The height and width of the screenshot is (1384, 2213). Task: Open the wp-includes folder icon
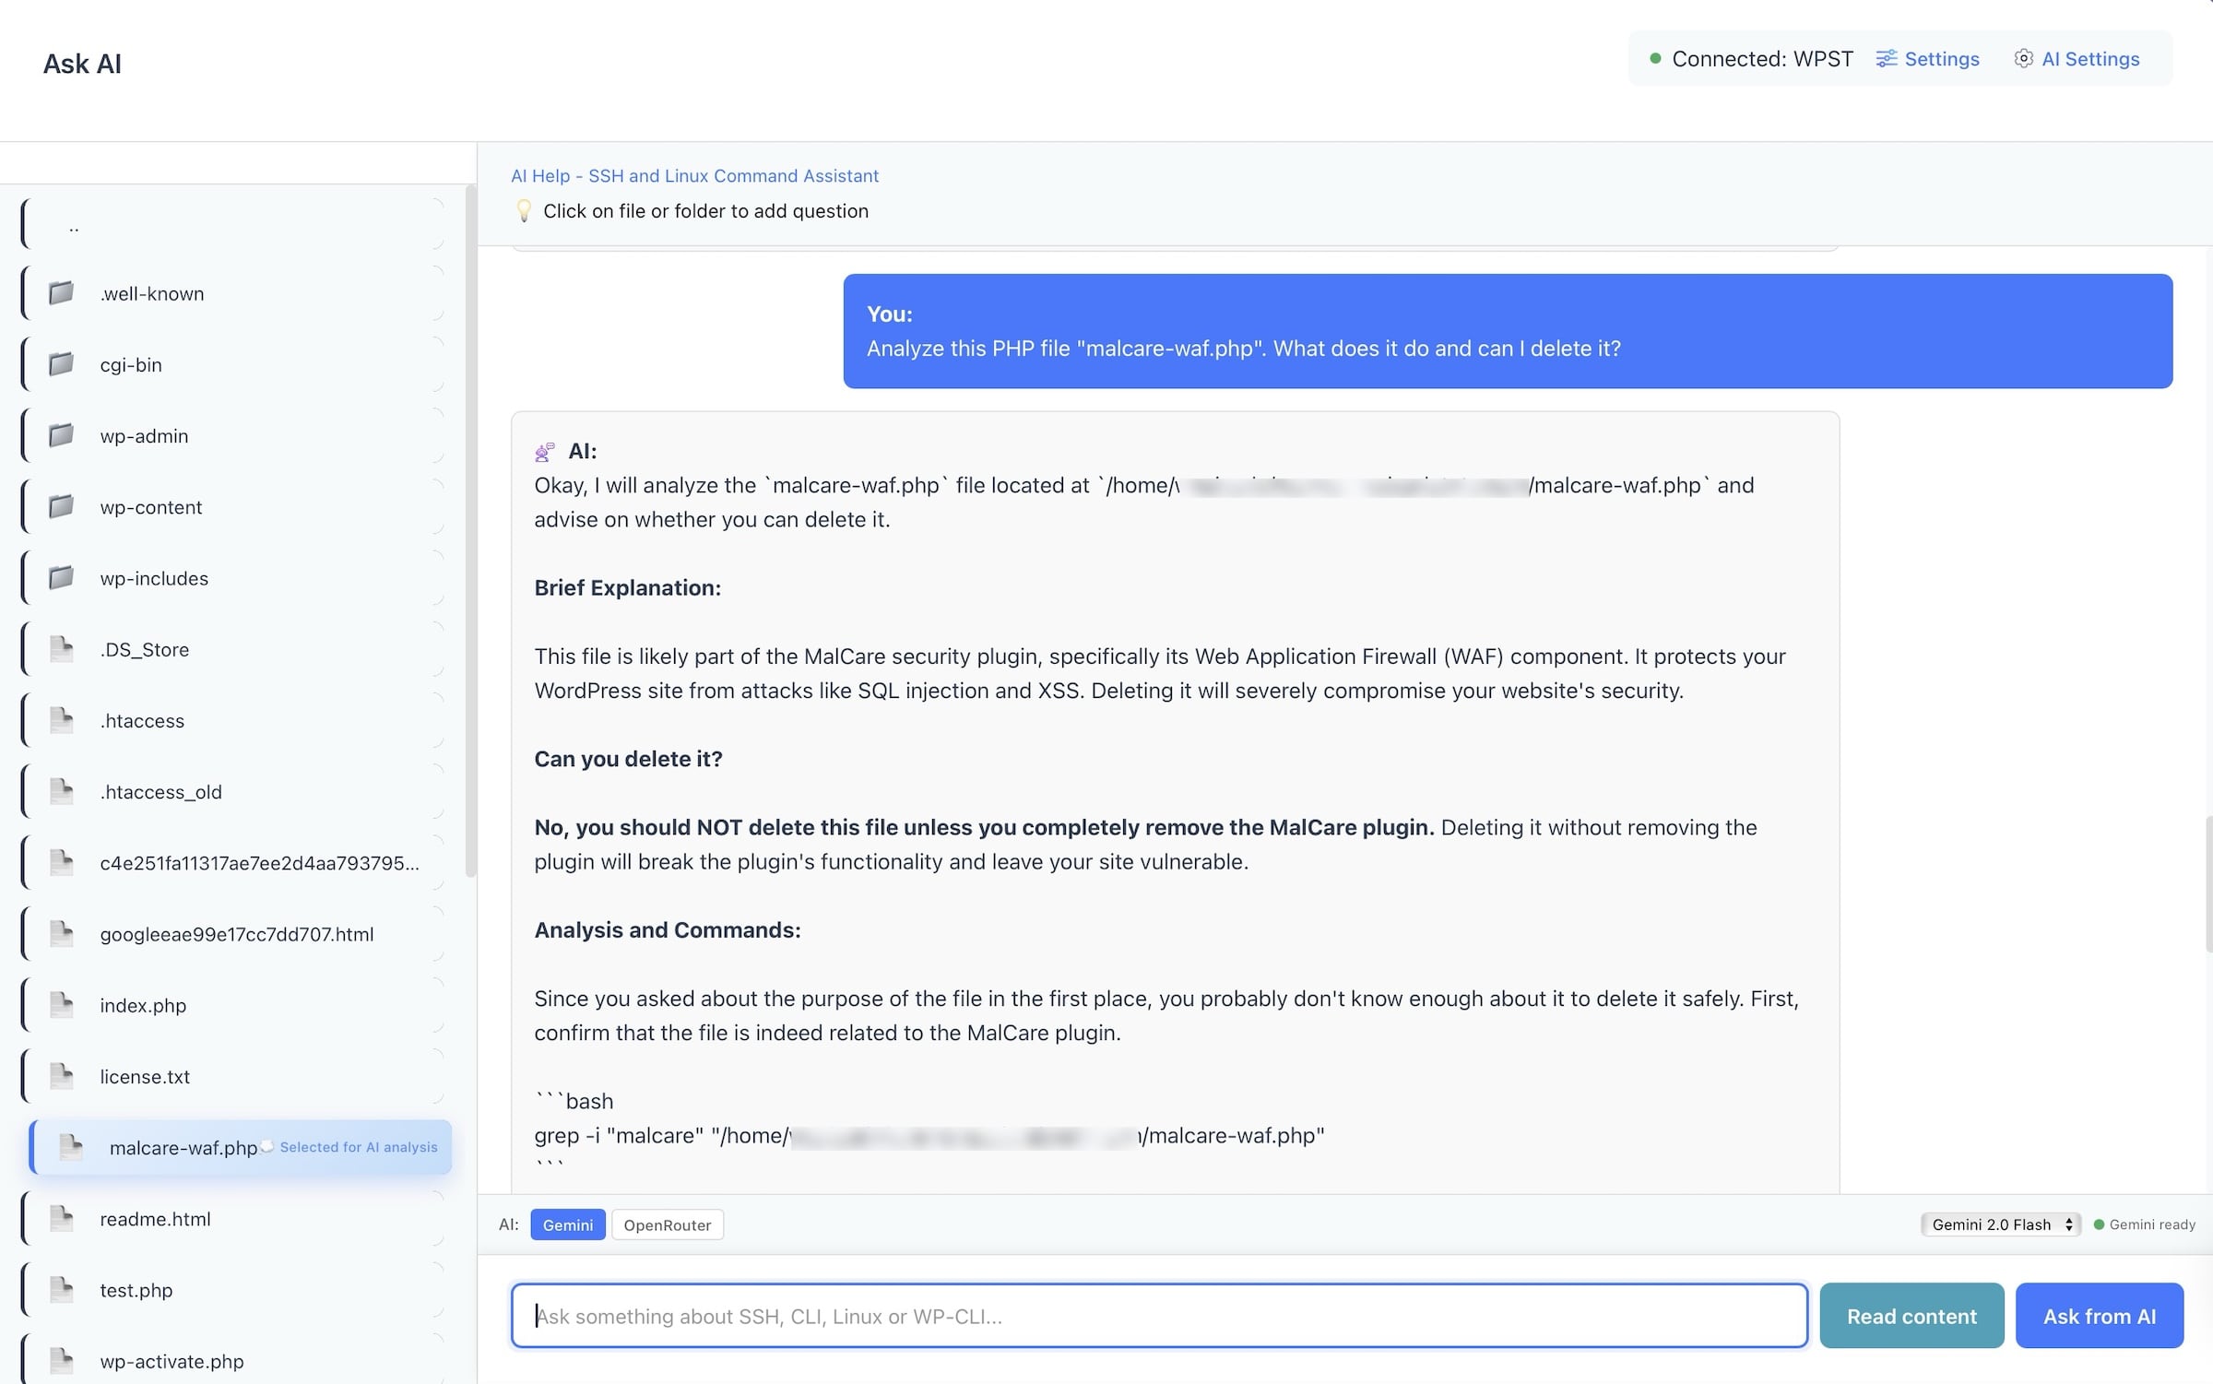pyautogui.click(x=61, y=578)
